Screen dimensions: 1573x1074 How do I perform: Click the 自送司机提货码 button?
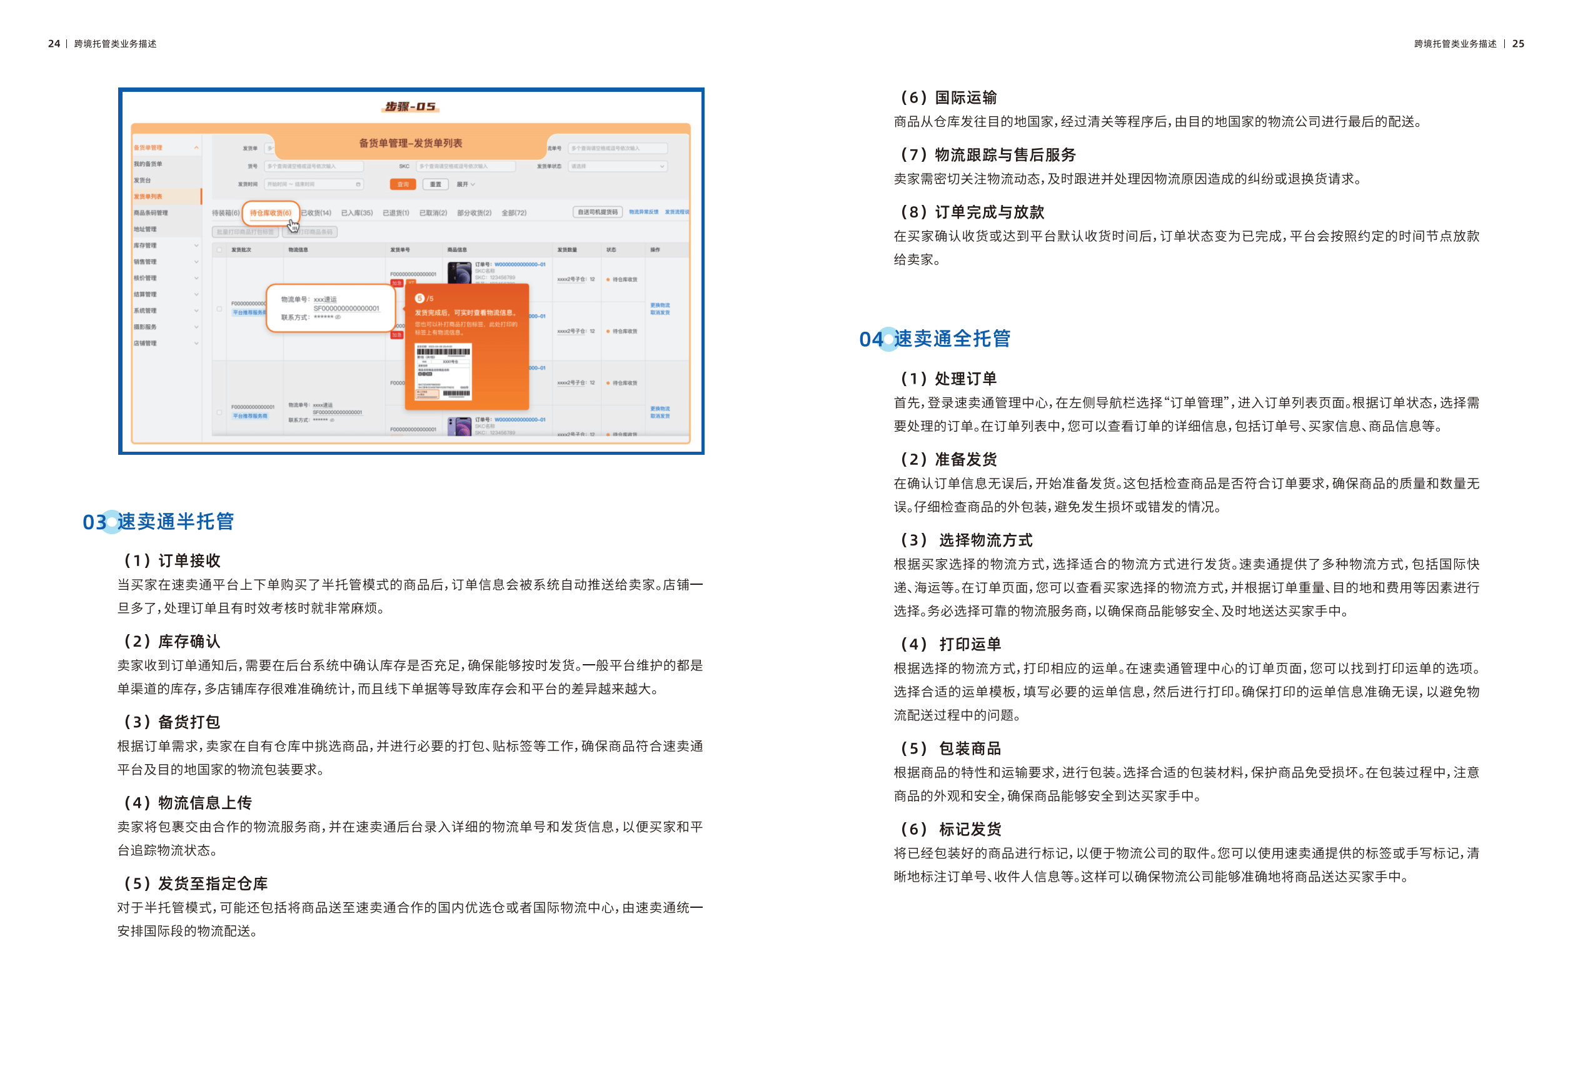[x=597, y=212]
